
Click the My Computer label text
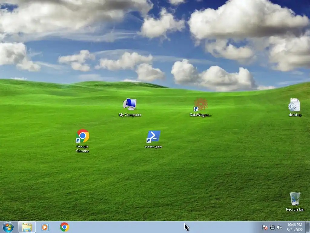[x=130, y=115]
